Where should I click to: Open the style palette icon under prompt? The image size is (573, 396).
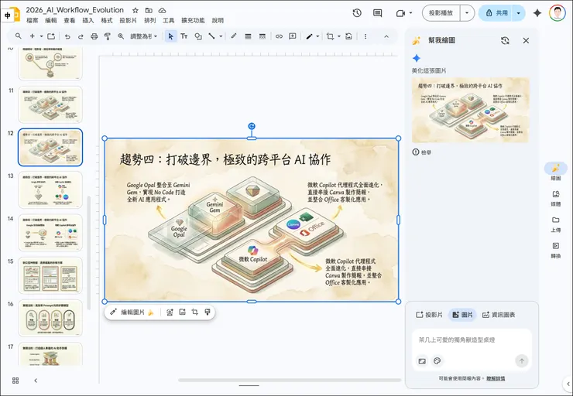click(437, 361)
